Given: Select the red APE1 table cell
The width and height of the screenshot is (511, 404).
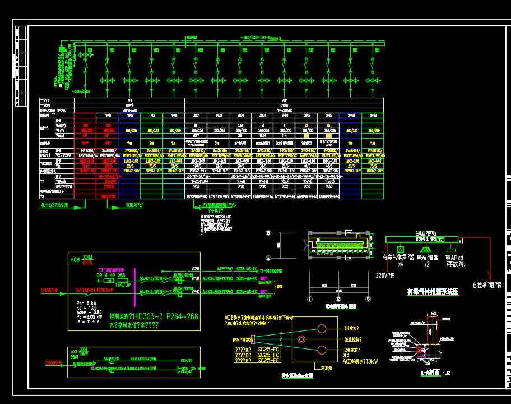Looking at the screenshot, I should [108, 143].
